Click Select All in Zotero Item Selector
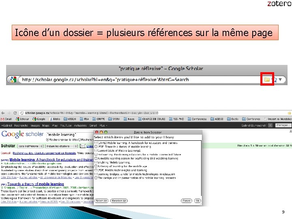Image resolution: width=292 pixels, height=219 pixels. tap(101, 201)
